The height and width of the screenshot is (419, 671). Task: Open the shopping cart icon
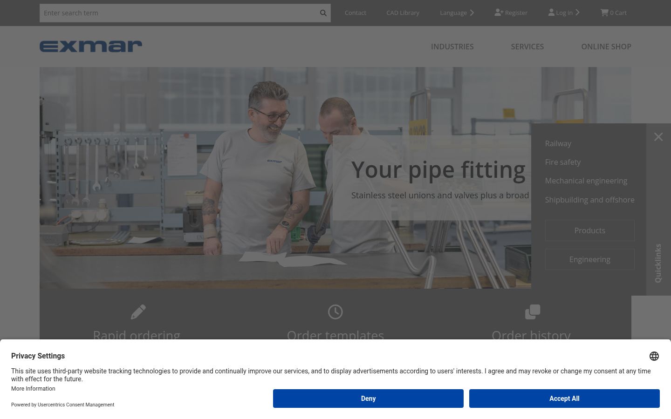604,13
